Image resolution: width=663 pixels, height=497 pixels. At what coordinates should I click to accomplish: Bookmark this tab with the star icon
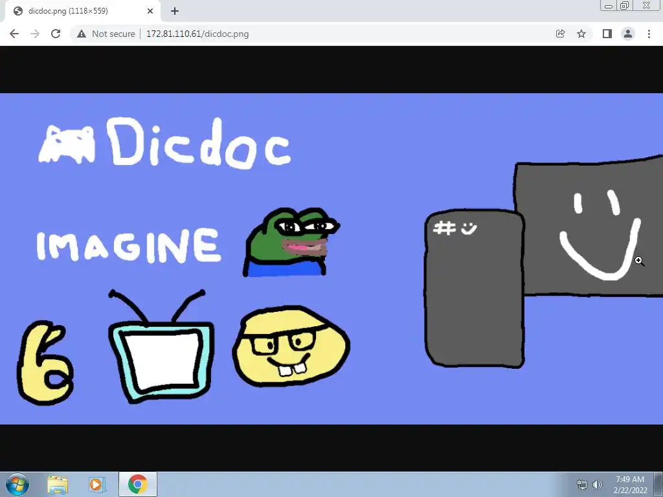[581, 34]
